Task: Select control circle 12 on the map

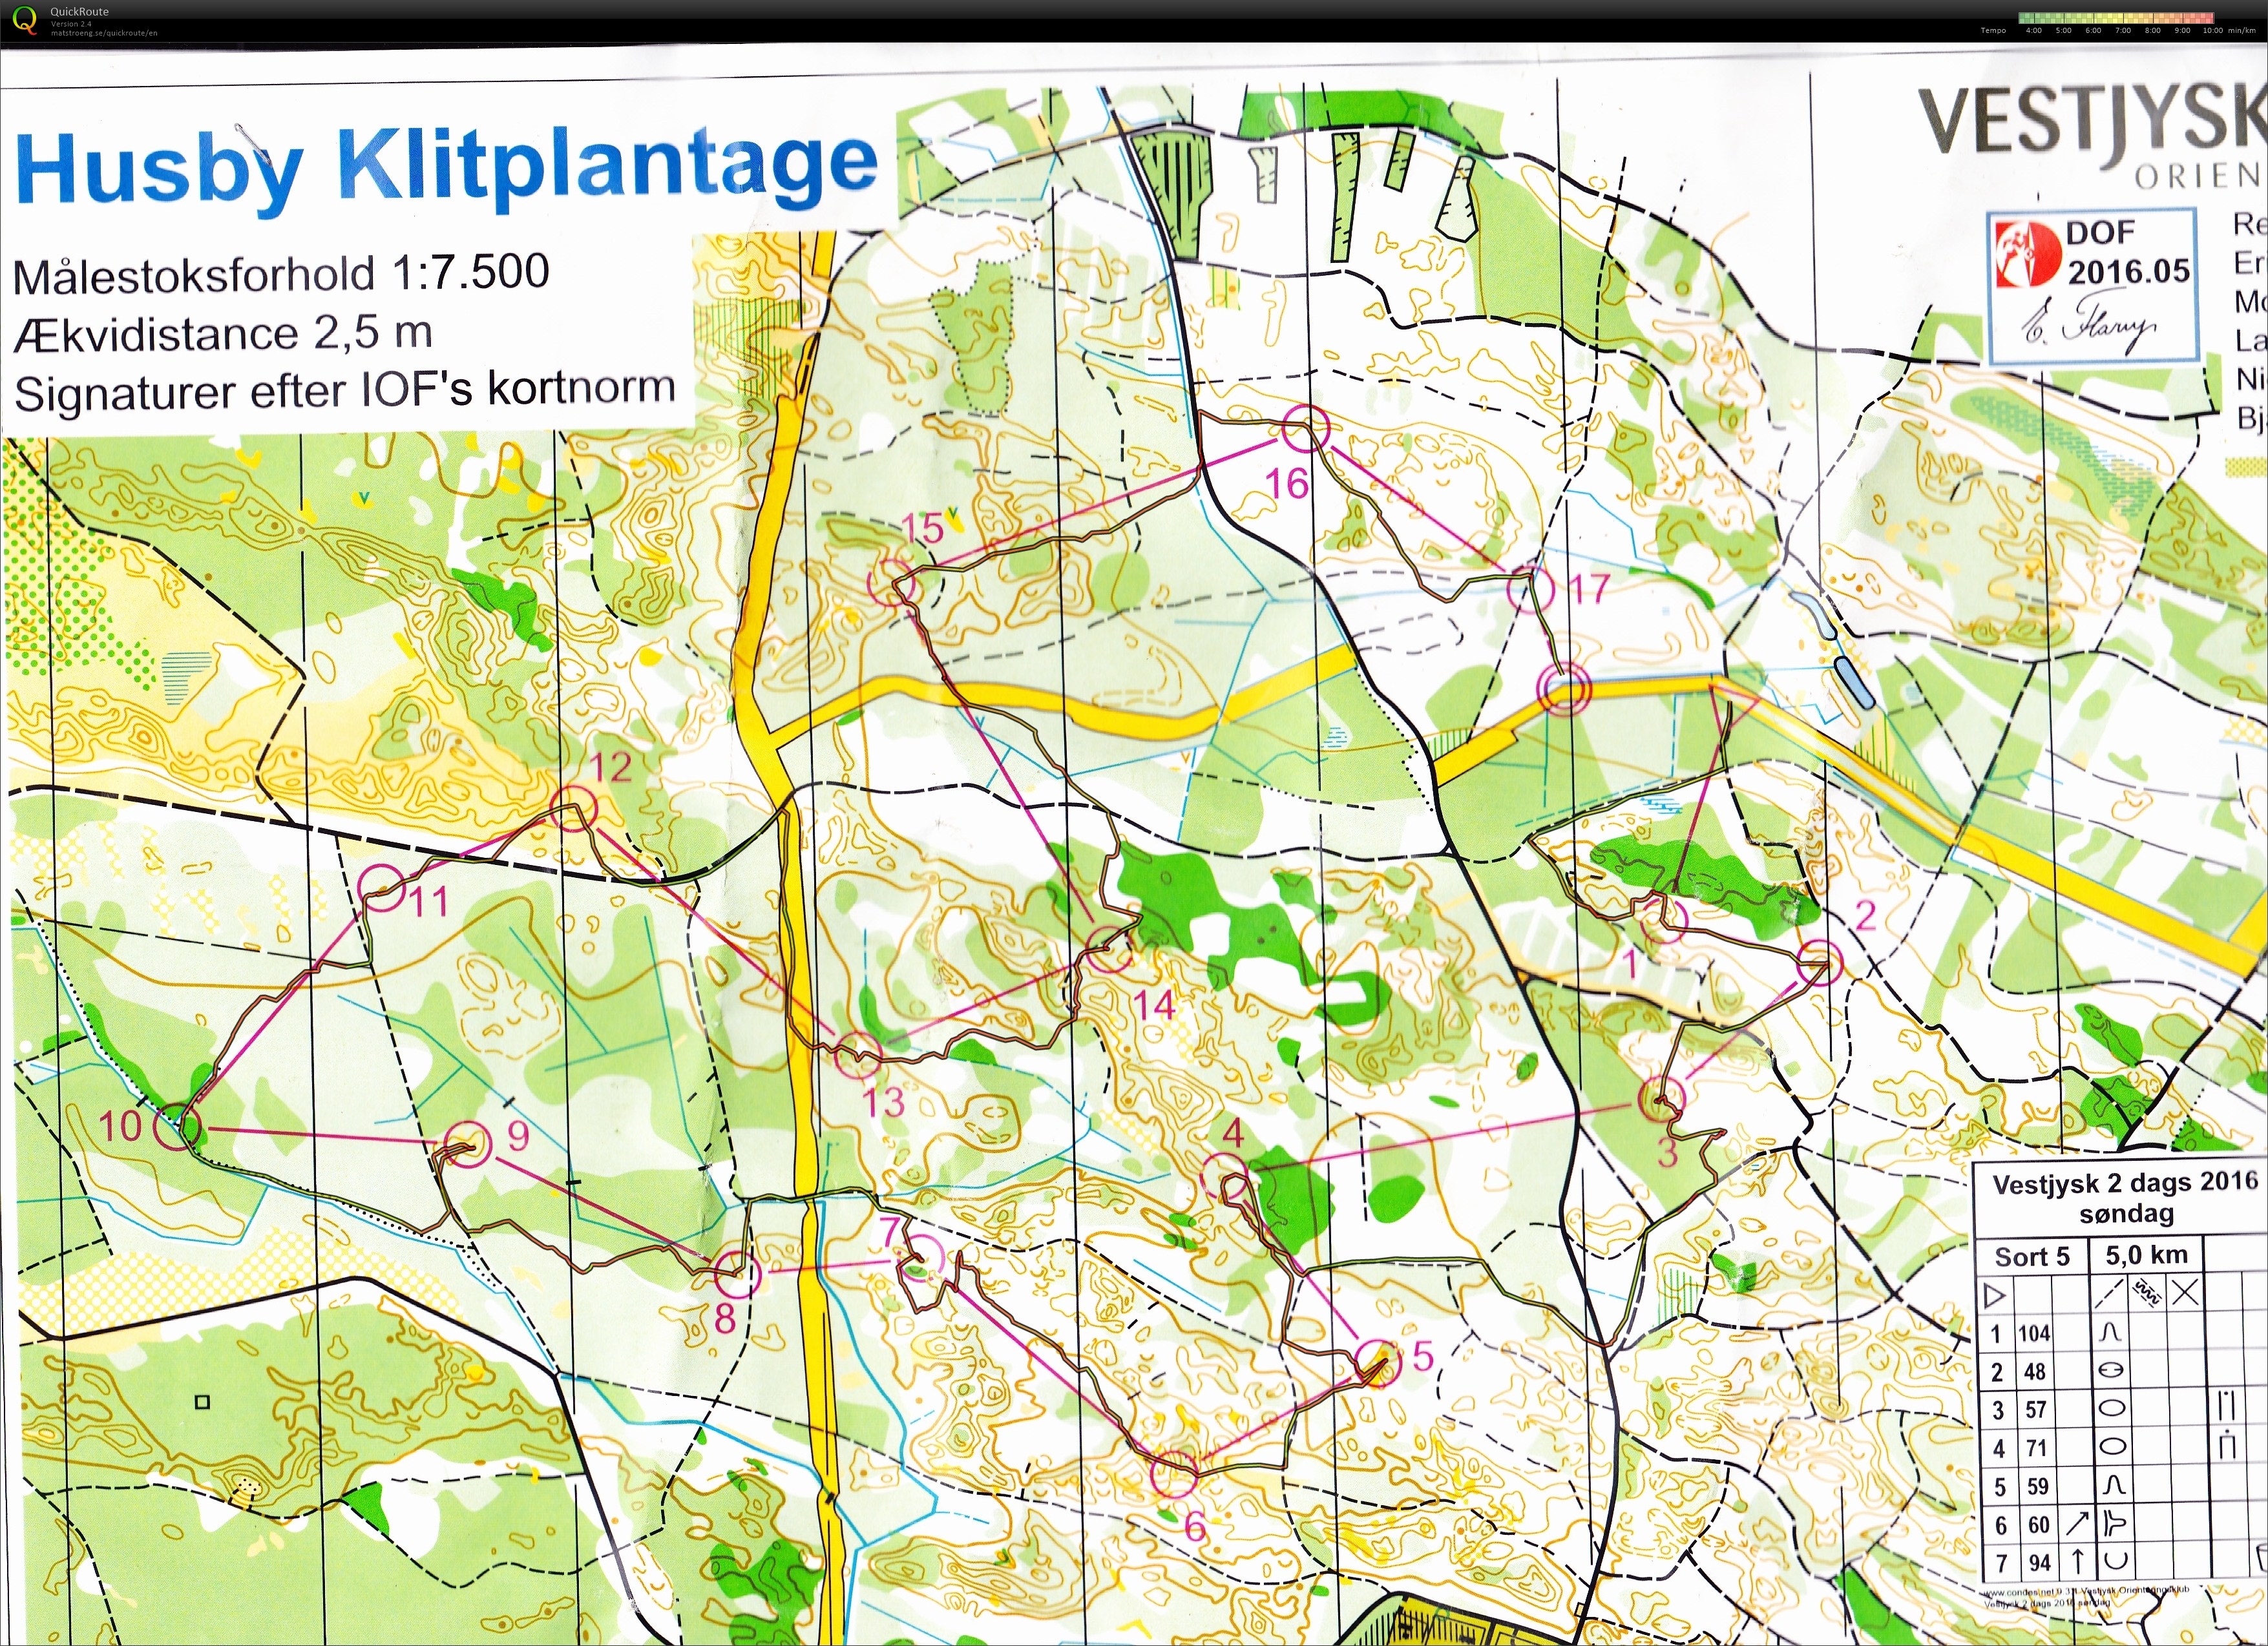Action: click(574, 809)
